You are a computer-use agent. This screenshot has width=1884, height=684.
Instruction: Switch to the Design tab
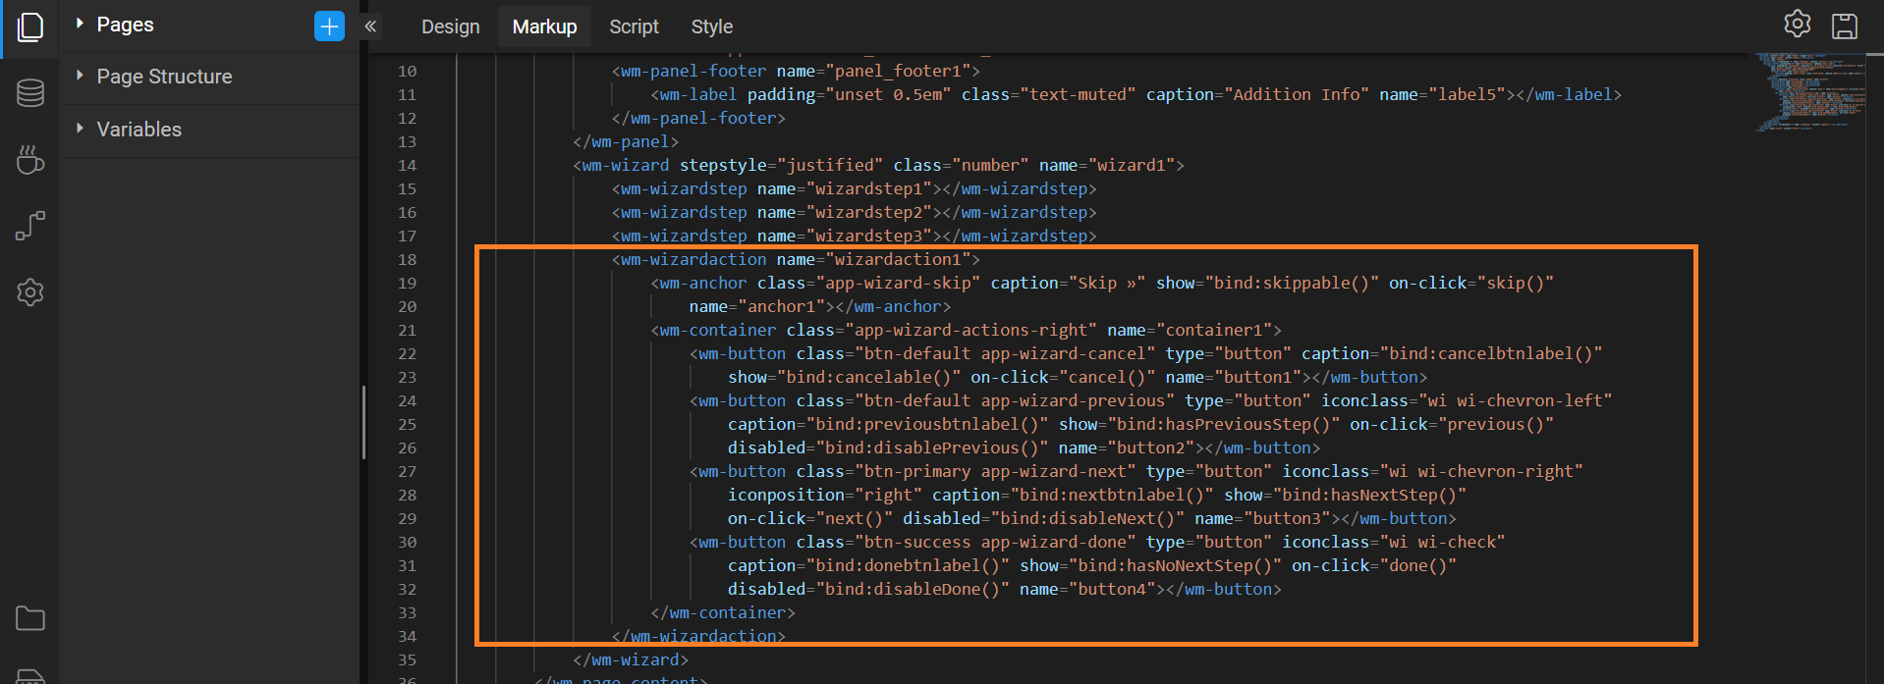450,26
